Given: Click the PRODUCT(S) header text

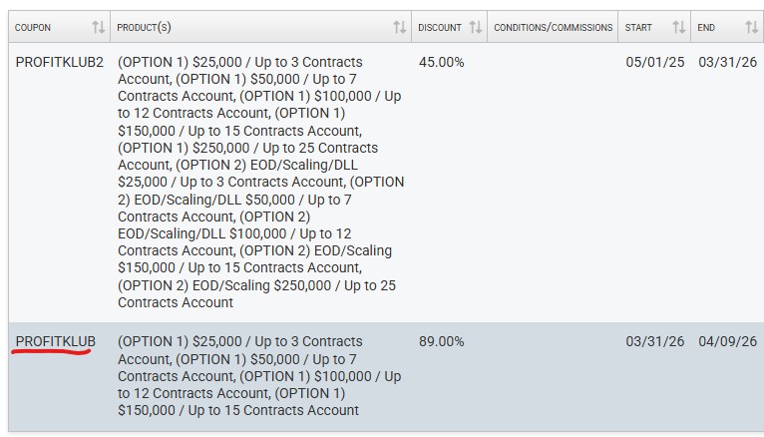Looking at the screenshot, I should [x=145, y=28].
